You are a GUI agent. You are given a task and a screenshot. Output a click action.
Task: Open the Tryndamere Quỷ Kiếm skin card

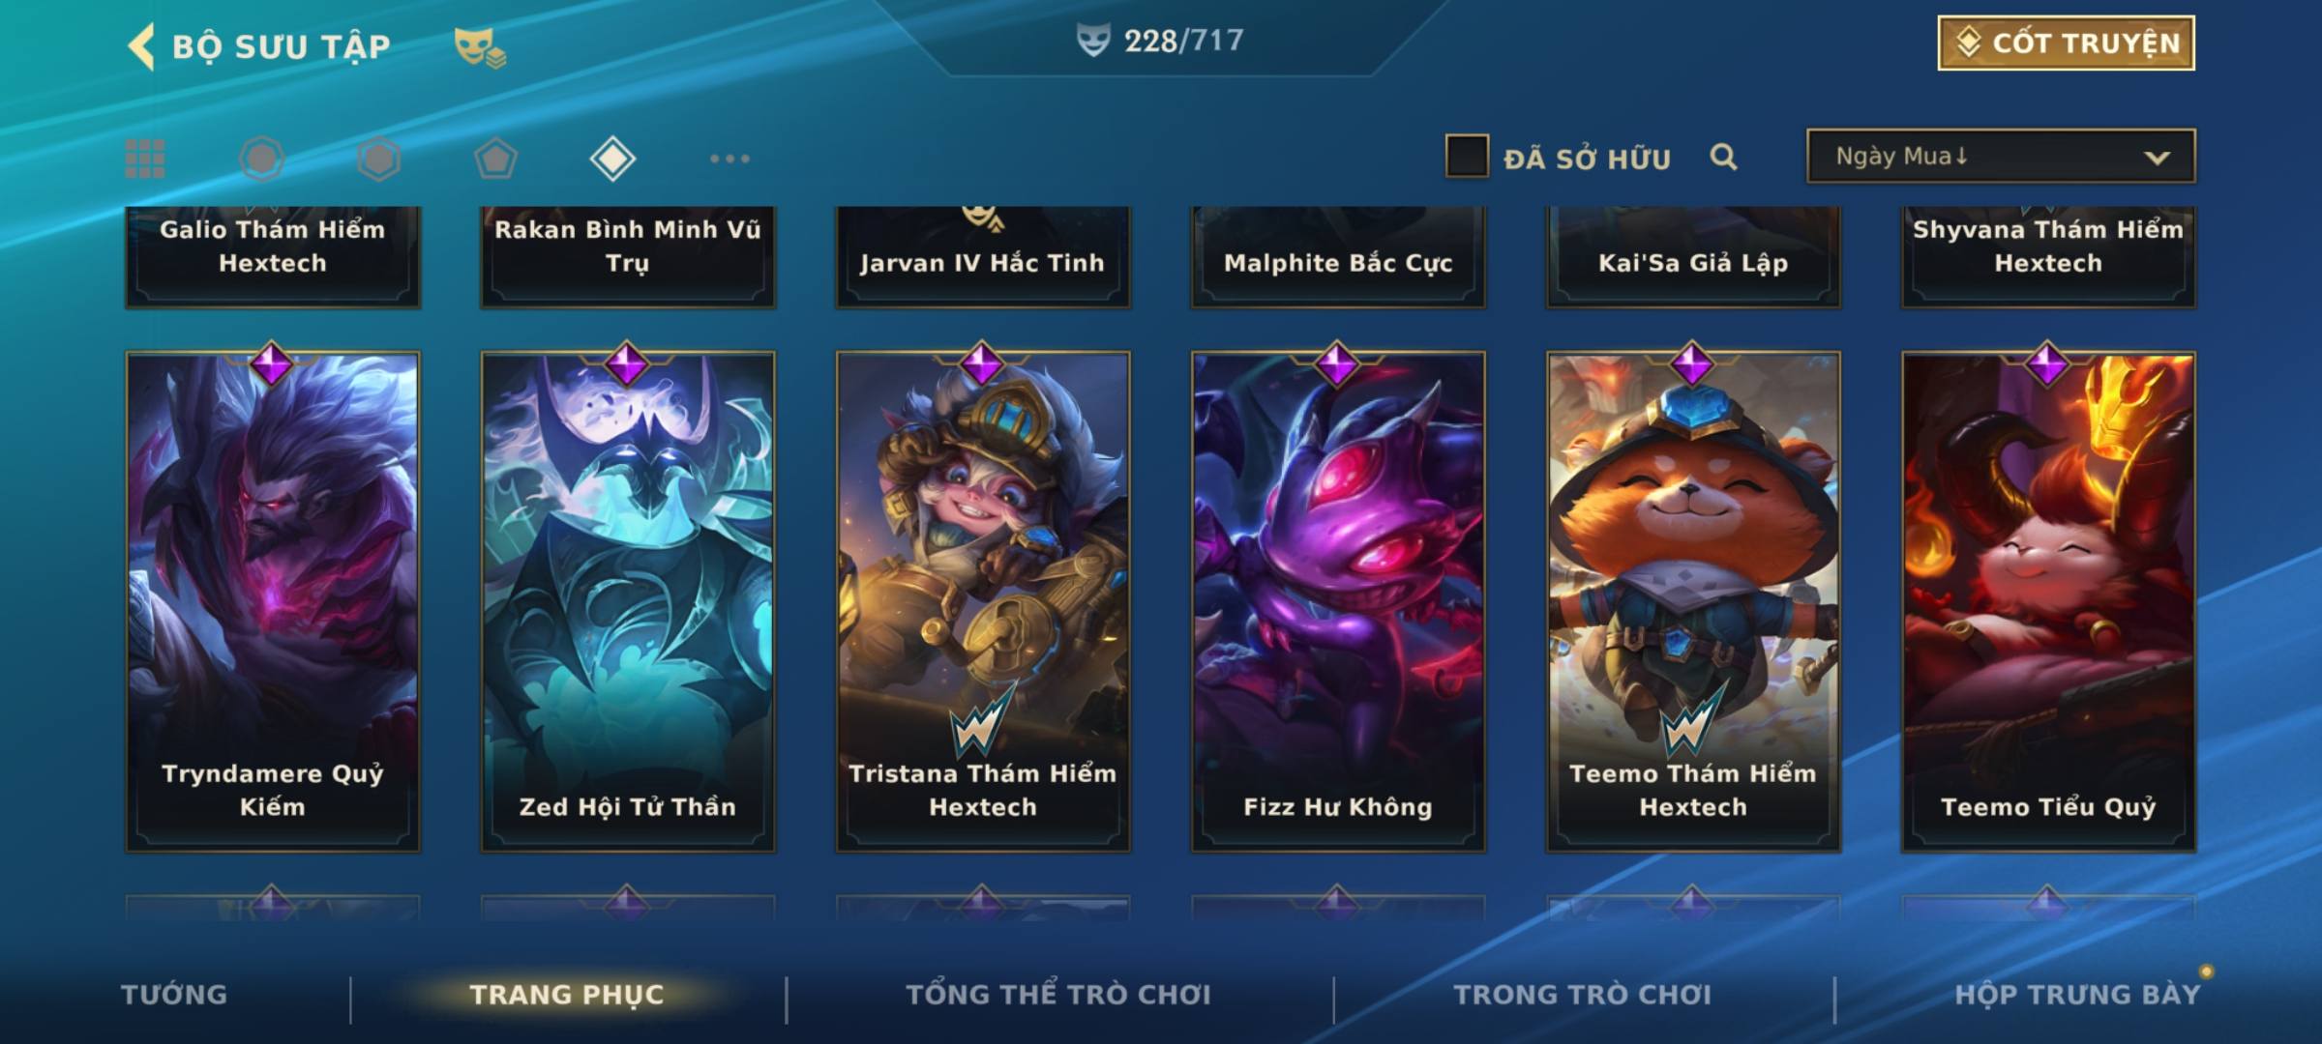click(x=273, y=601)
